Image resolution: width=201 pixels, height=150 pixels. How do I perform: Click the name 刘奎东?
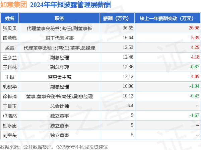(x=10, y=135)
